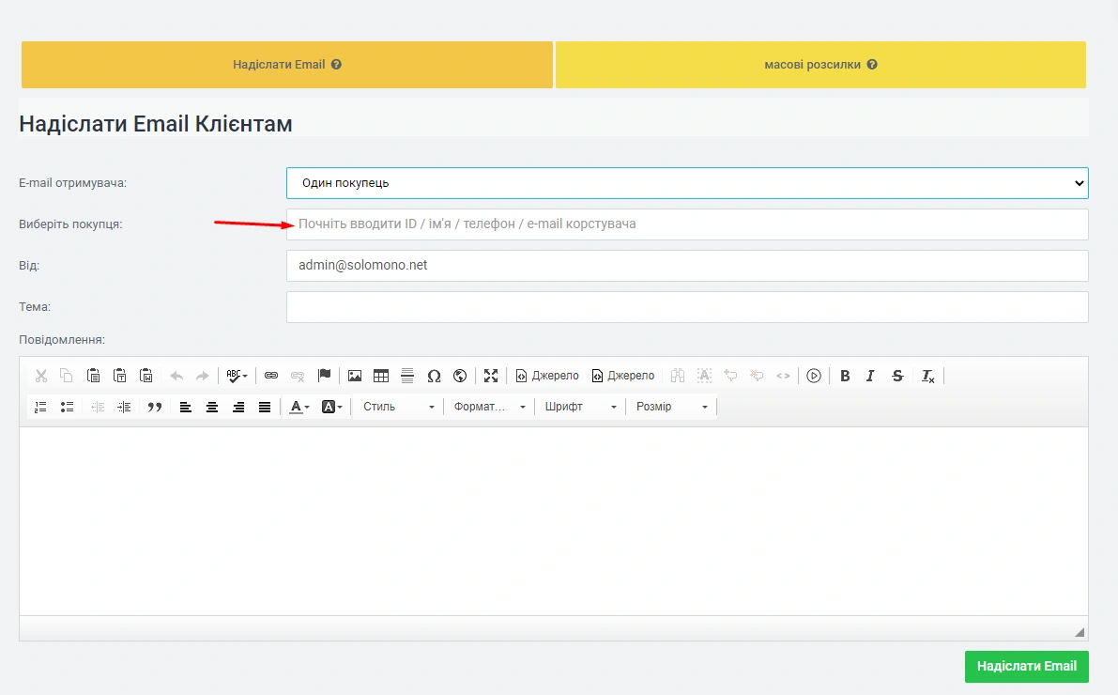Select the Надіслати Email tab

(x=287, y=65)
